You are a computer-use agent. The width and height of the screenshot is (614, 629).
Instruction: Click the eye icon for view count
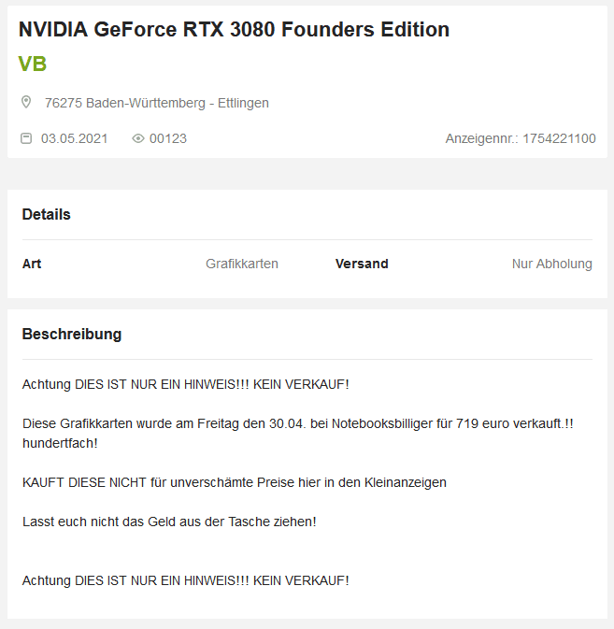tap(138, 138)
